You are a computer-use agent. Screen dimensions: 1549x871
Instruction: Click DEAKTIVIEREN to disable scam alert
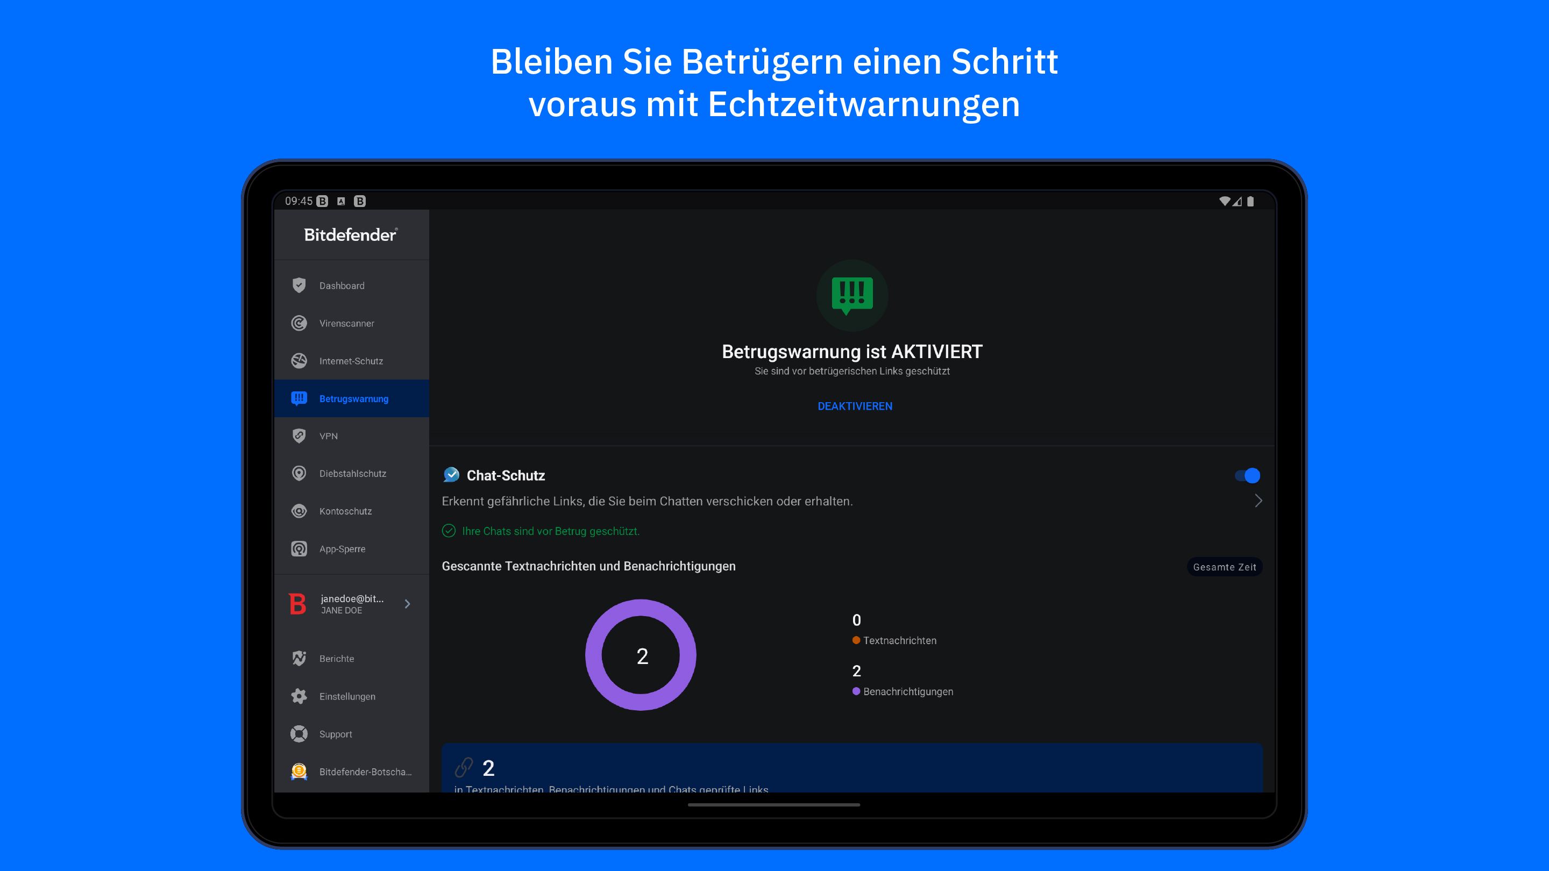(x=855, y=406)
